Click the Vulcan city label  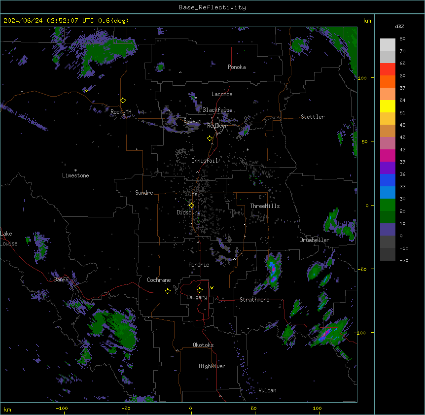[x=268, y=390]
